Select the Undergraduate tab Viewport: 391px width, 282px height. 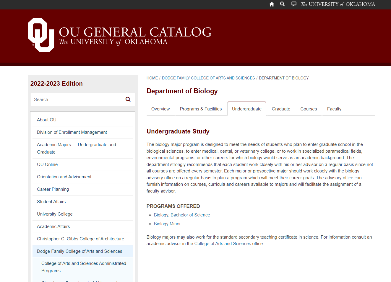[x=247, y=109]
